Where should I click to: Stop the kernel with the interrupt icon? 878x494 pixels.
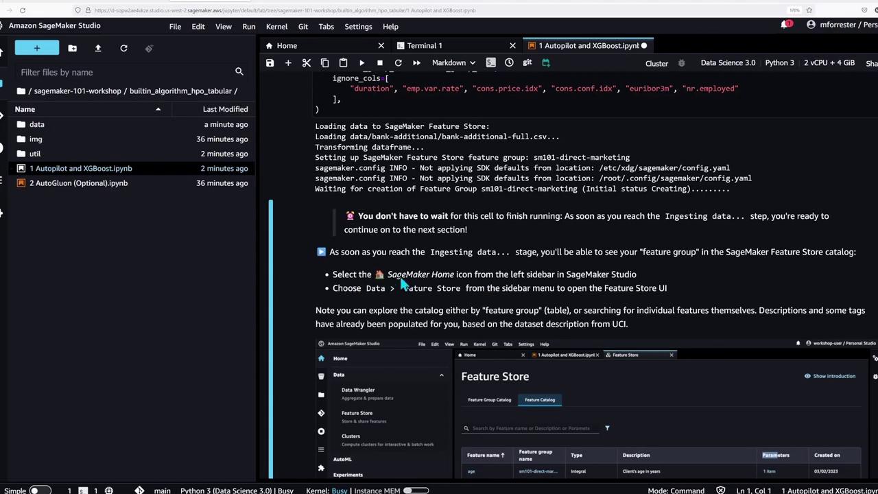380,63
